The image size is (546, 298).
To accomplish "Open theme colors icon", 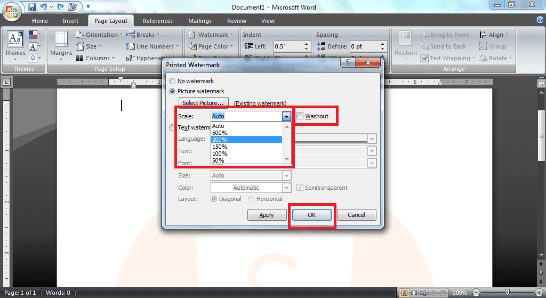I will click(x=35, y=35).
